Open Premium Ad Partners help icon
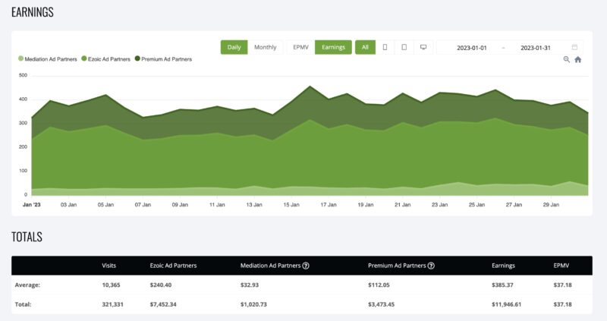The width and height of the screenshot is (607, 321). click(431, 266)
